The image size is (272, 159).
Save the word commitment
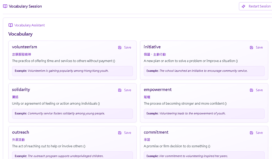(256, 133)
